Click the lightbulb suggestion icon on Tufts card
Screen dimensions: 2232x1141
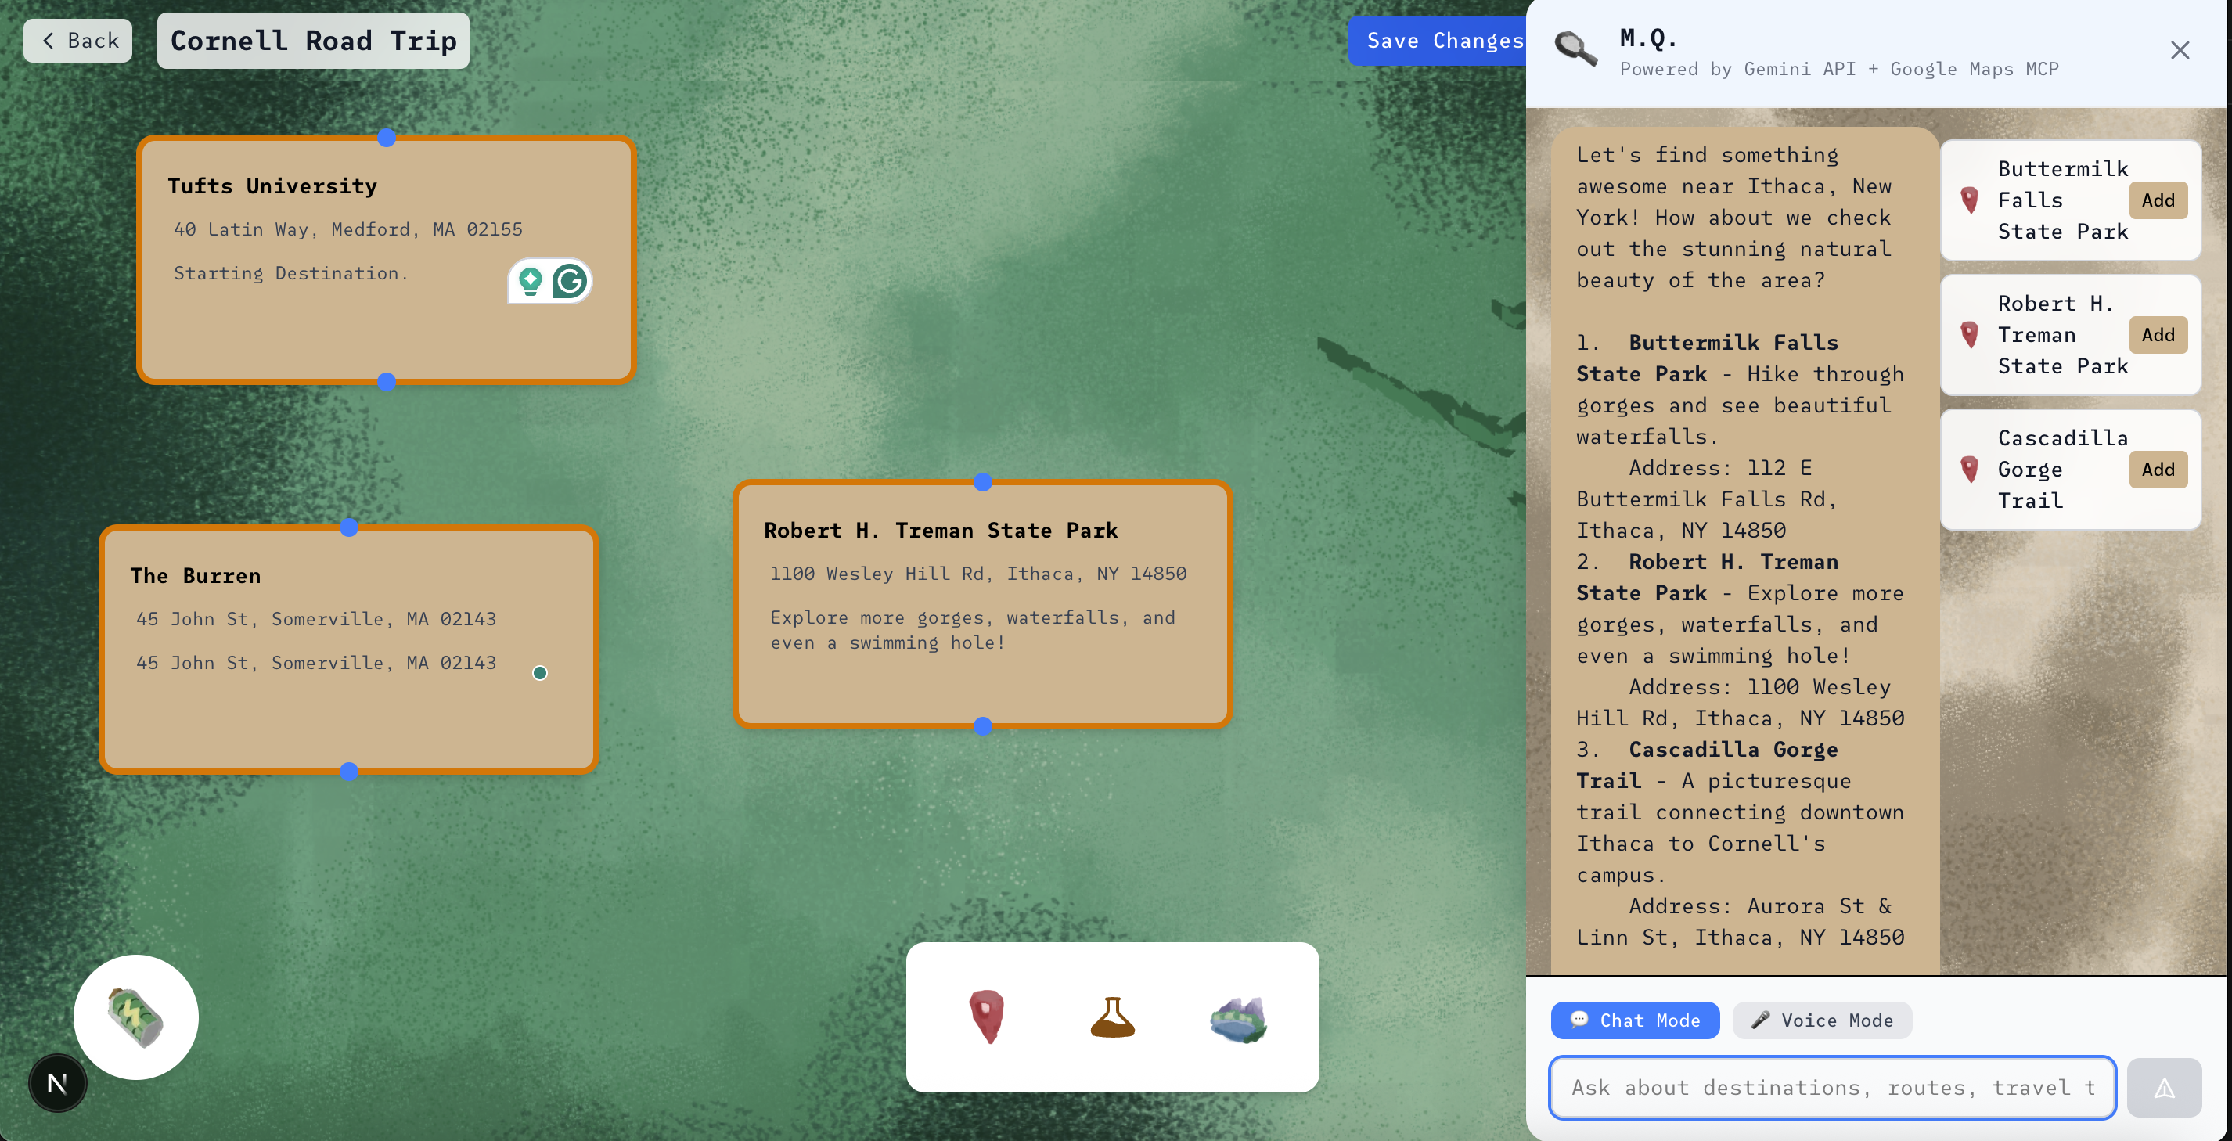pyautogui.click(x=531, y=281)
